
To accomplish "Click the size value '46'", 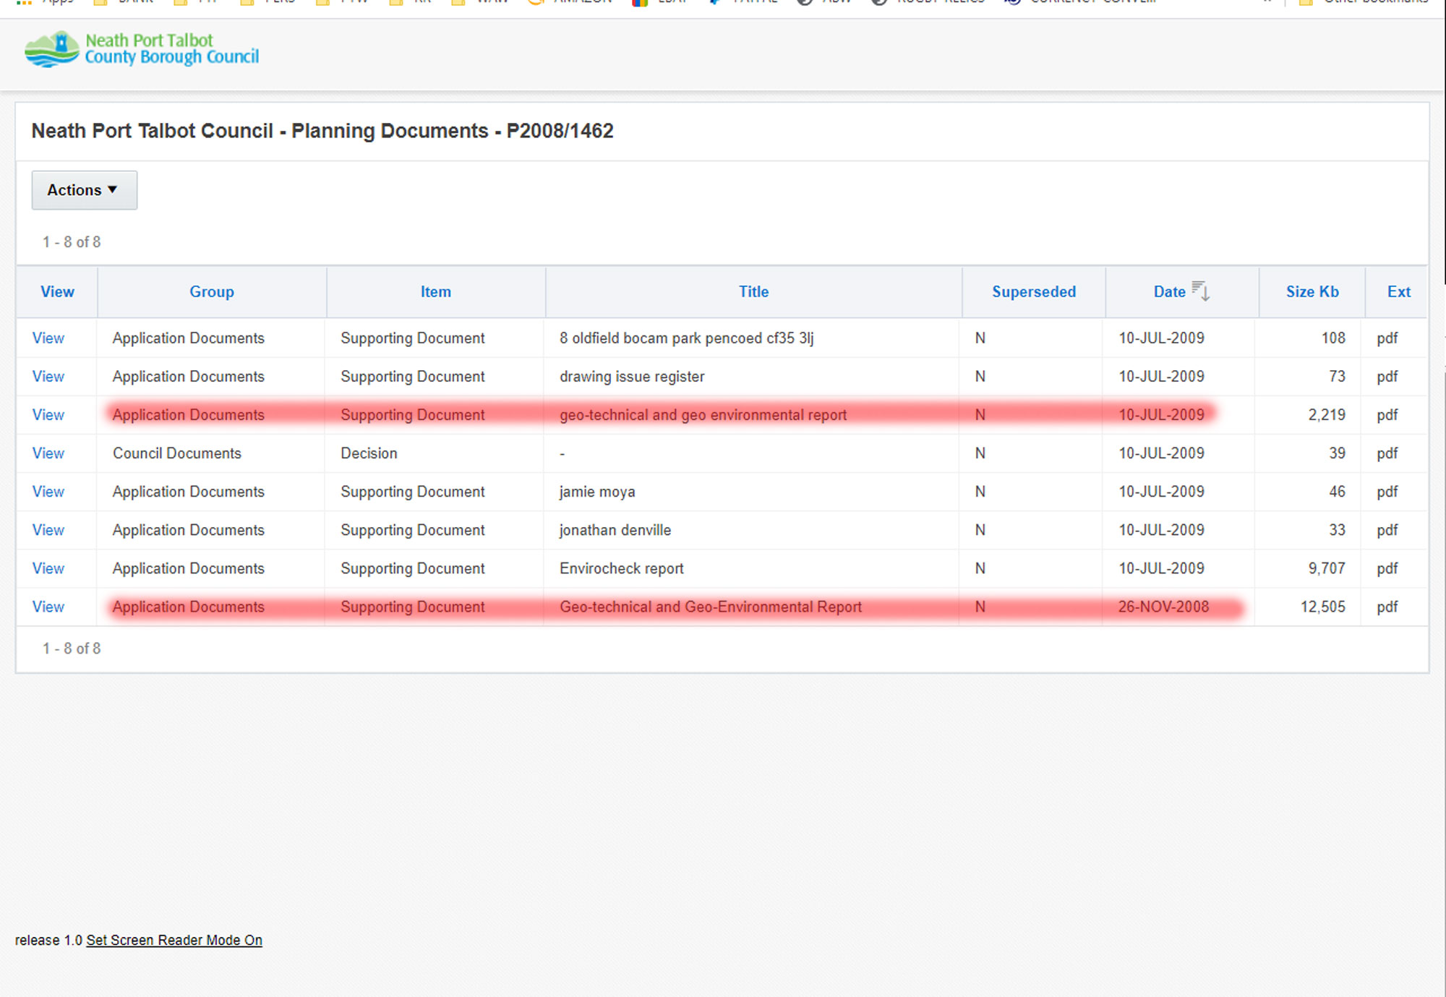I will coord(1337,492).
